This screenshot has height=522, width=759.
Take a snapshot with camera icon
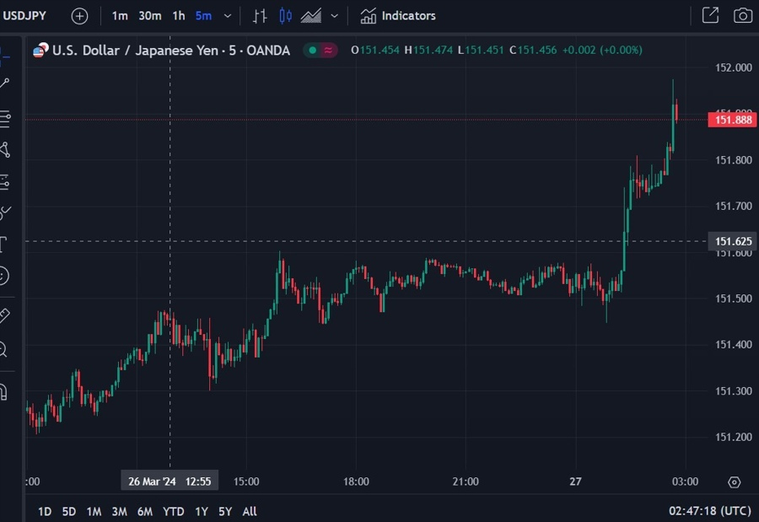[x=742, y=15]
